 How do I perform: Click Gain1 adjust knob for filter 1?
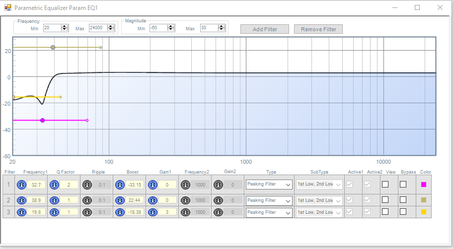[152, 185]
